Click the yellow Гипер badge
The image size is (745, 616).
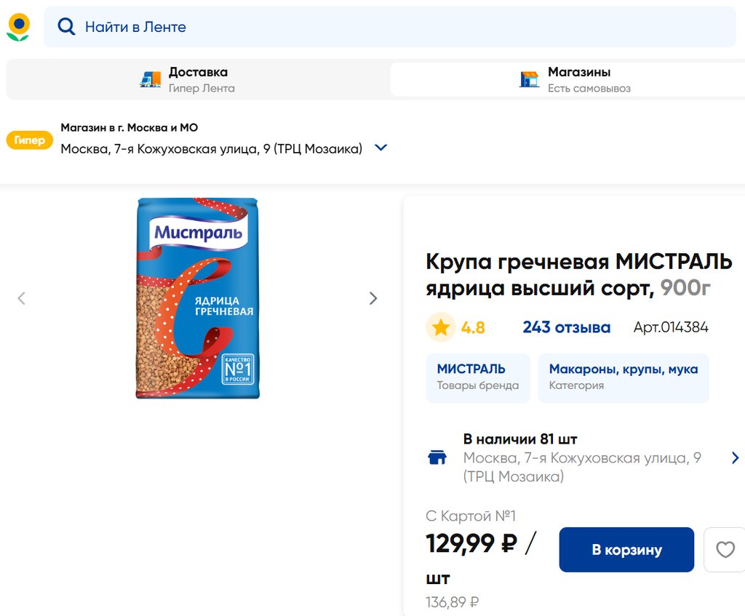tap(30, 140)
